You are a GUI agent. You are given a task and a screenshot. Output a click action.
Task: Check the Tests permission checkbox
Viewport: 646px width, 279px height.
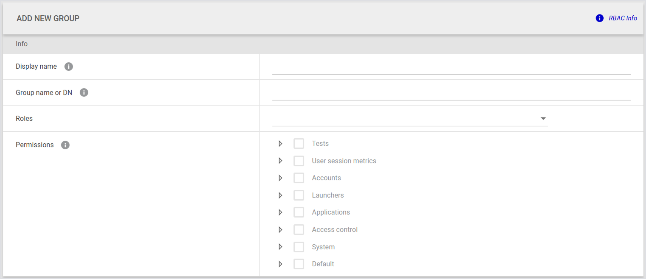pyautogui.click(x=299, y=144)
